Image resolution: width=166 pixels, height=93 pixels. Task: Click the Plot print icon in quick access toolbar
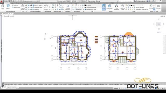pos(13,1)
